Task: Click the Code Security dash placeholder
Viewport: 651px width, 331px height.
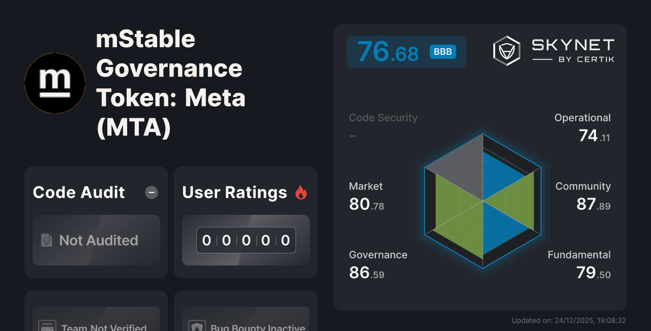Action: click(x=352, y=135)
